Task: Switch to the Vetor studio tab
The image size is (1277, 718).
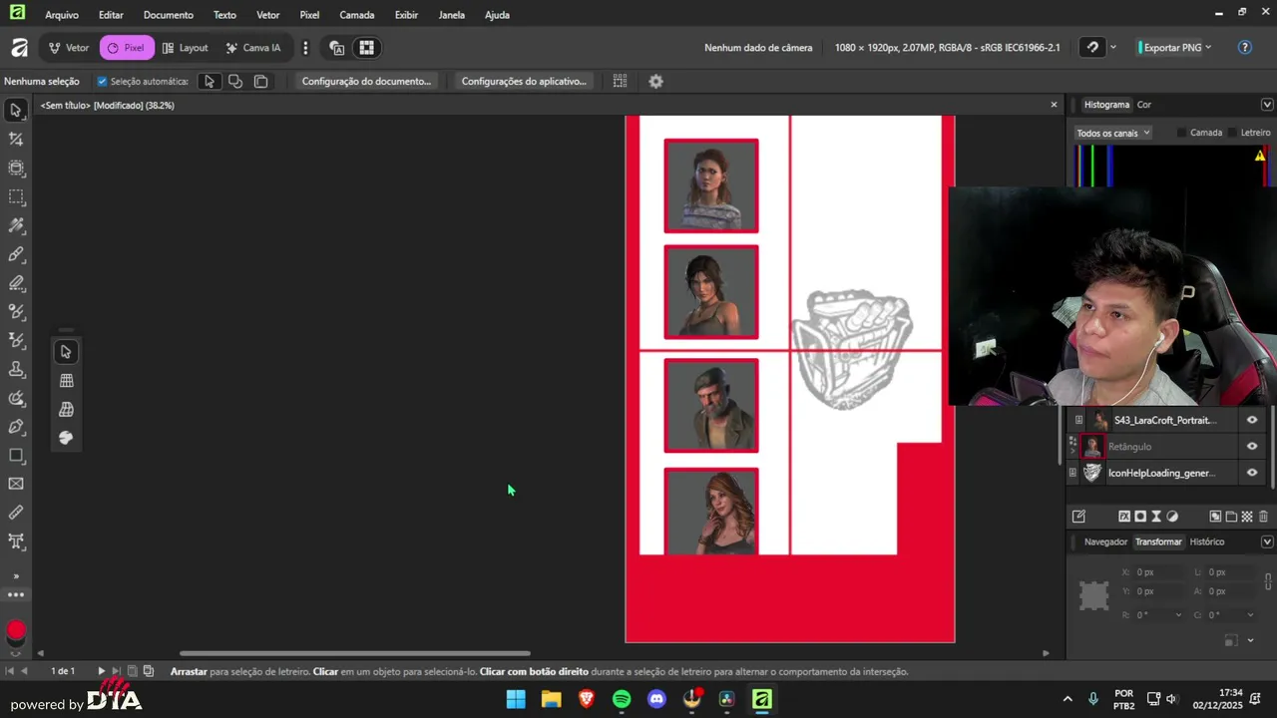Action: [68, 48]
